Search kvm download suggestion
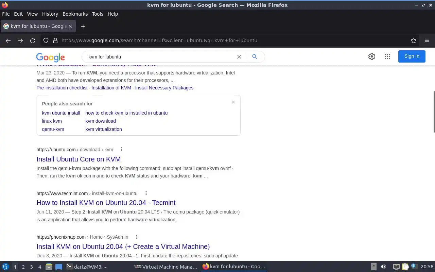Image resolution: width=435 pixels, height=272 pixels. (101, 121)
